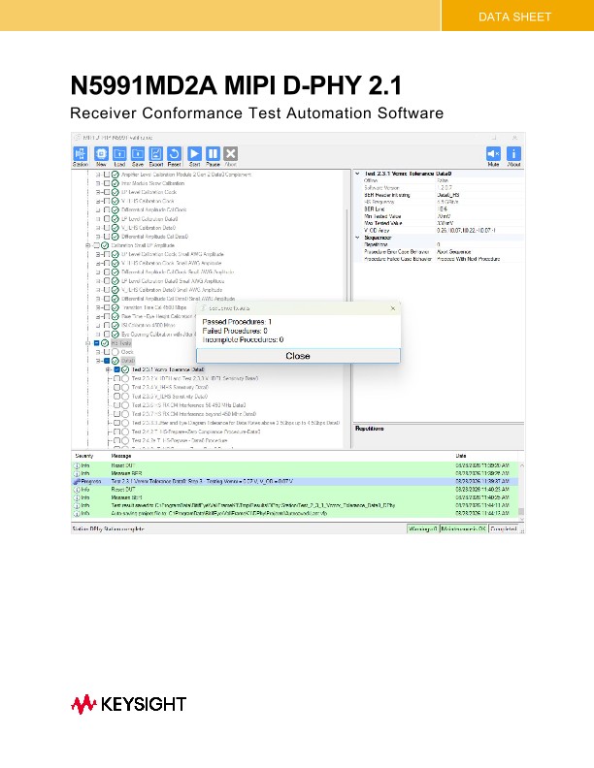Click the Close button in results dialog
This screenshot has width=594, height=768.
pos(298,356)
